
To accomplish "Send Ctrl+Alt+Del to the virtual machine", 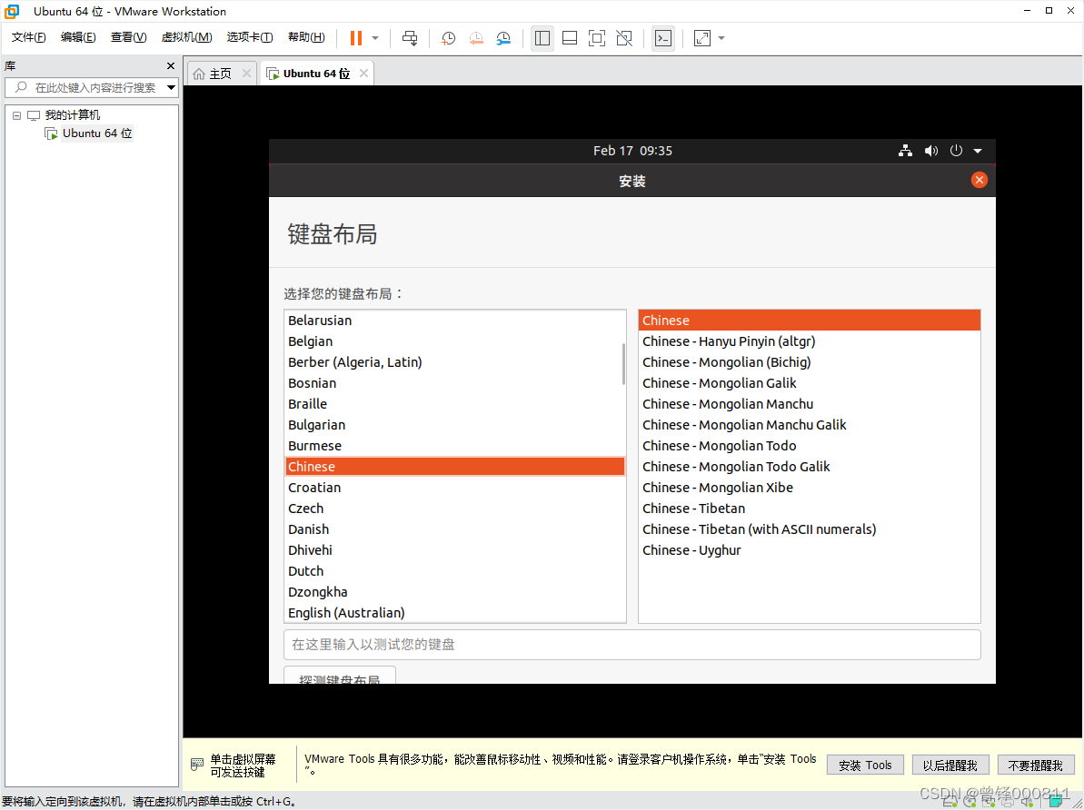I will (x=410, y=38).
